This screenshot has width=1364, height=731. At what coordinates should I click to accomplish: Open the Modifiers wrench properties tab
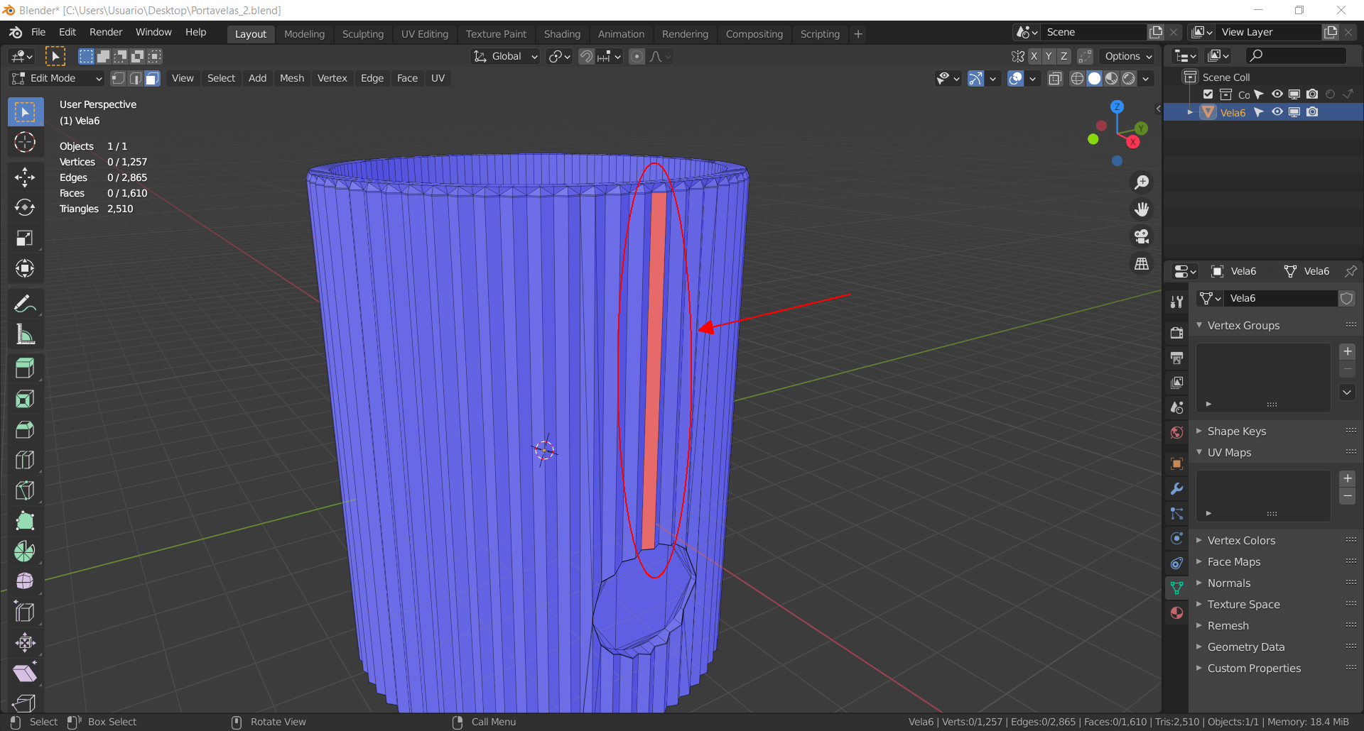1176,489
